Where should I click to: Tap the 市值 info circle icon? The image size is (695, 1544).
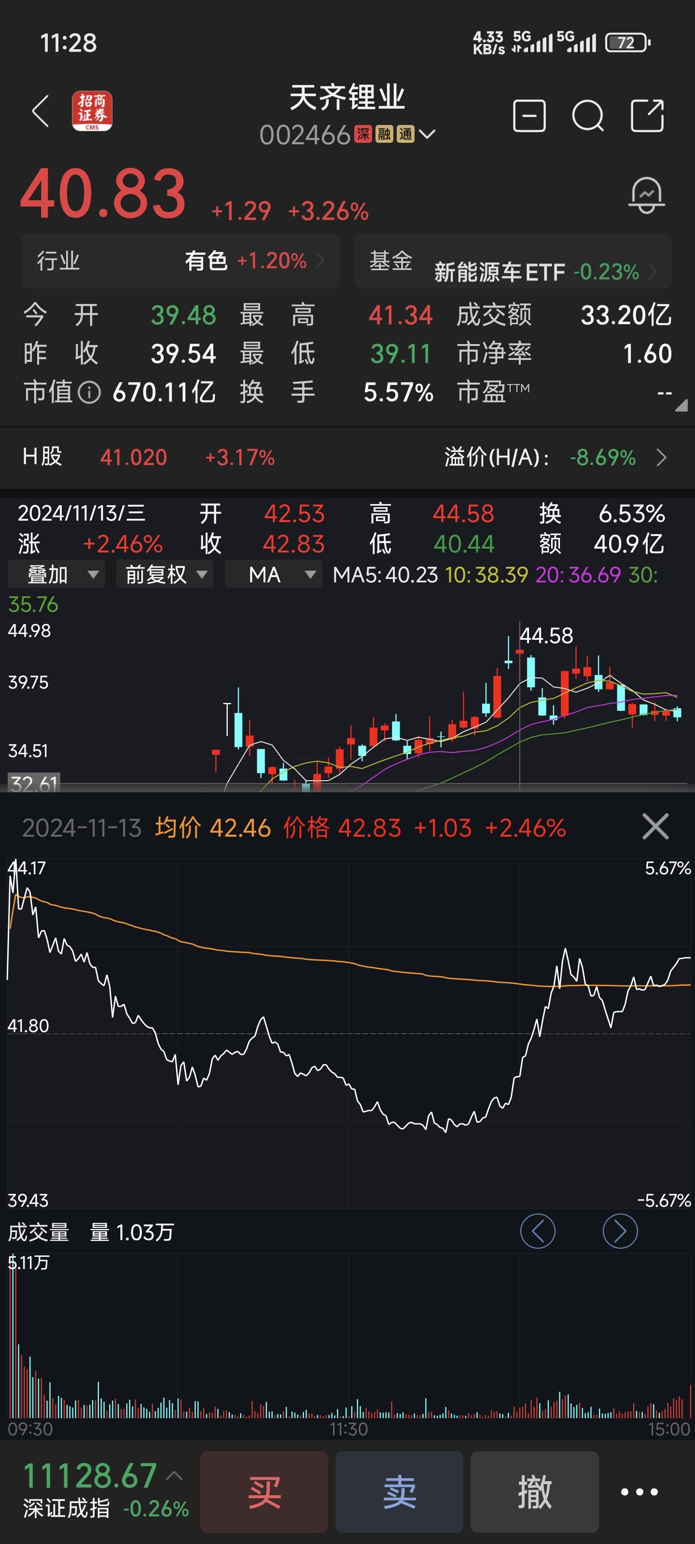point(89,393)
